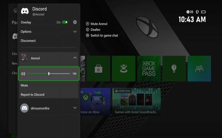The height and width of the screenshot is (138, 222).
Task: Toggle the Overlay switch off
Action: [x=65, y=22]
